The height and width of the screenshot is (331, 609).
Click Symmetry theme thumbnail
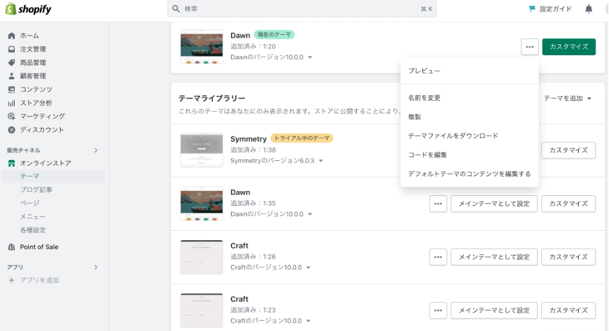coord(201,150)
